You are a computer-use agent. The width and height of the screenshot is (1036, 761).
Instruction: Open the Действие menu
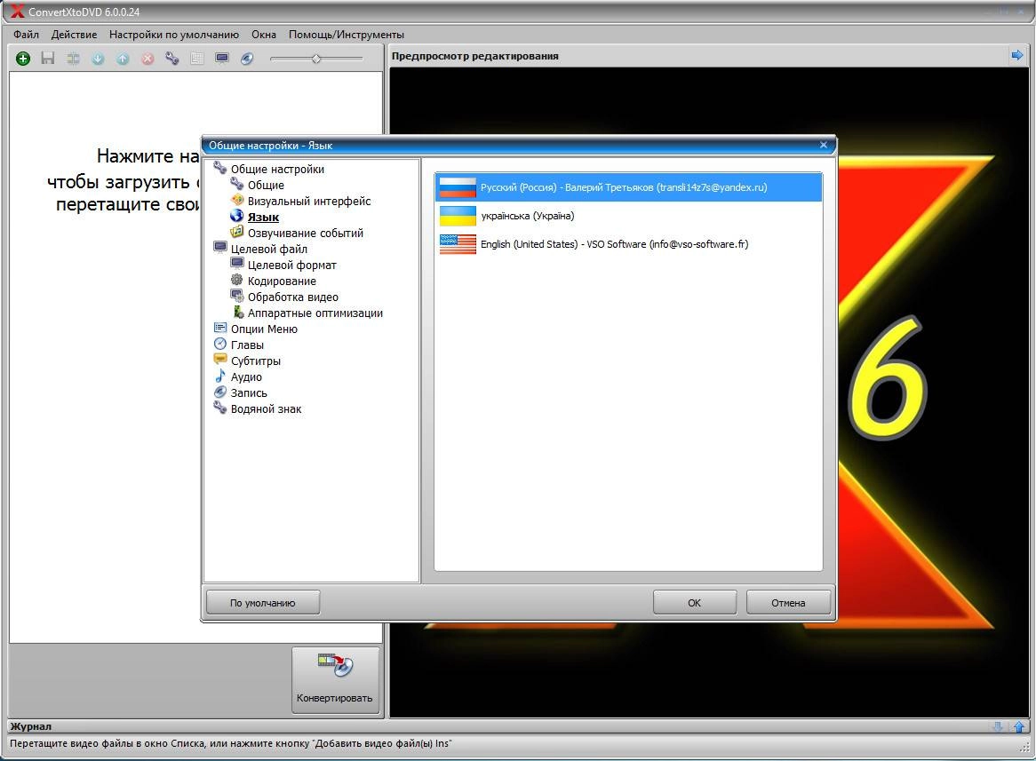point(74,35)
